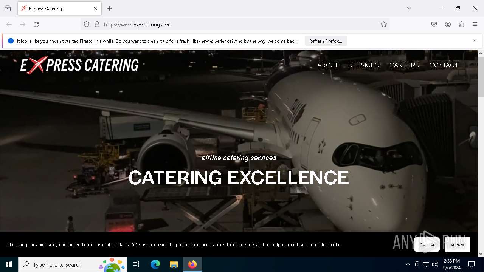View site security padlock info
This screenshot has height=272, width=484.
[97, 25]
